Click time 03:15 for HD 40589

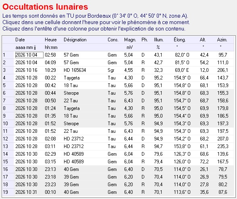pyautogui.click(x=50, y=162)
